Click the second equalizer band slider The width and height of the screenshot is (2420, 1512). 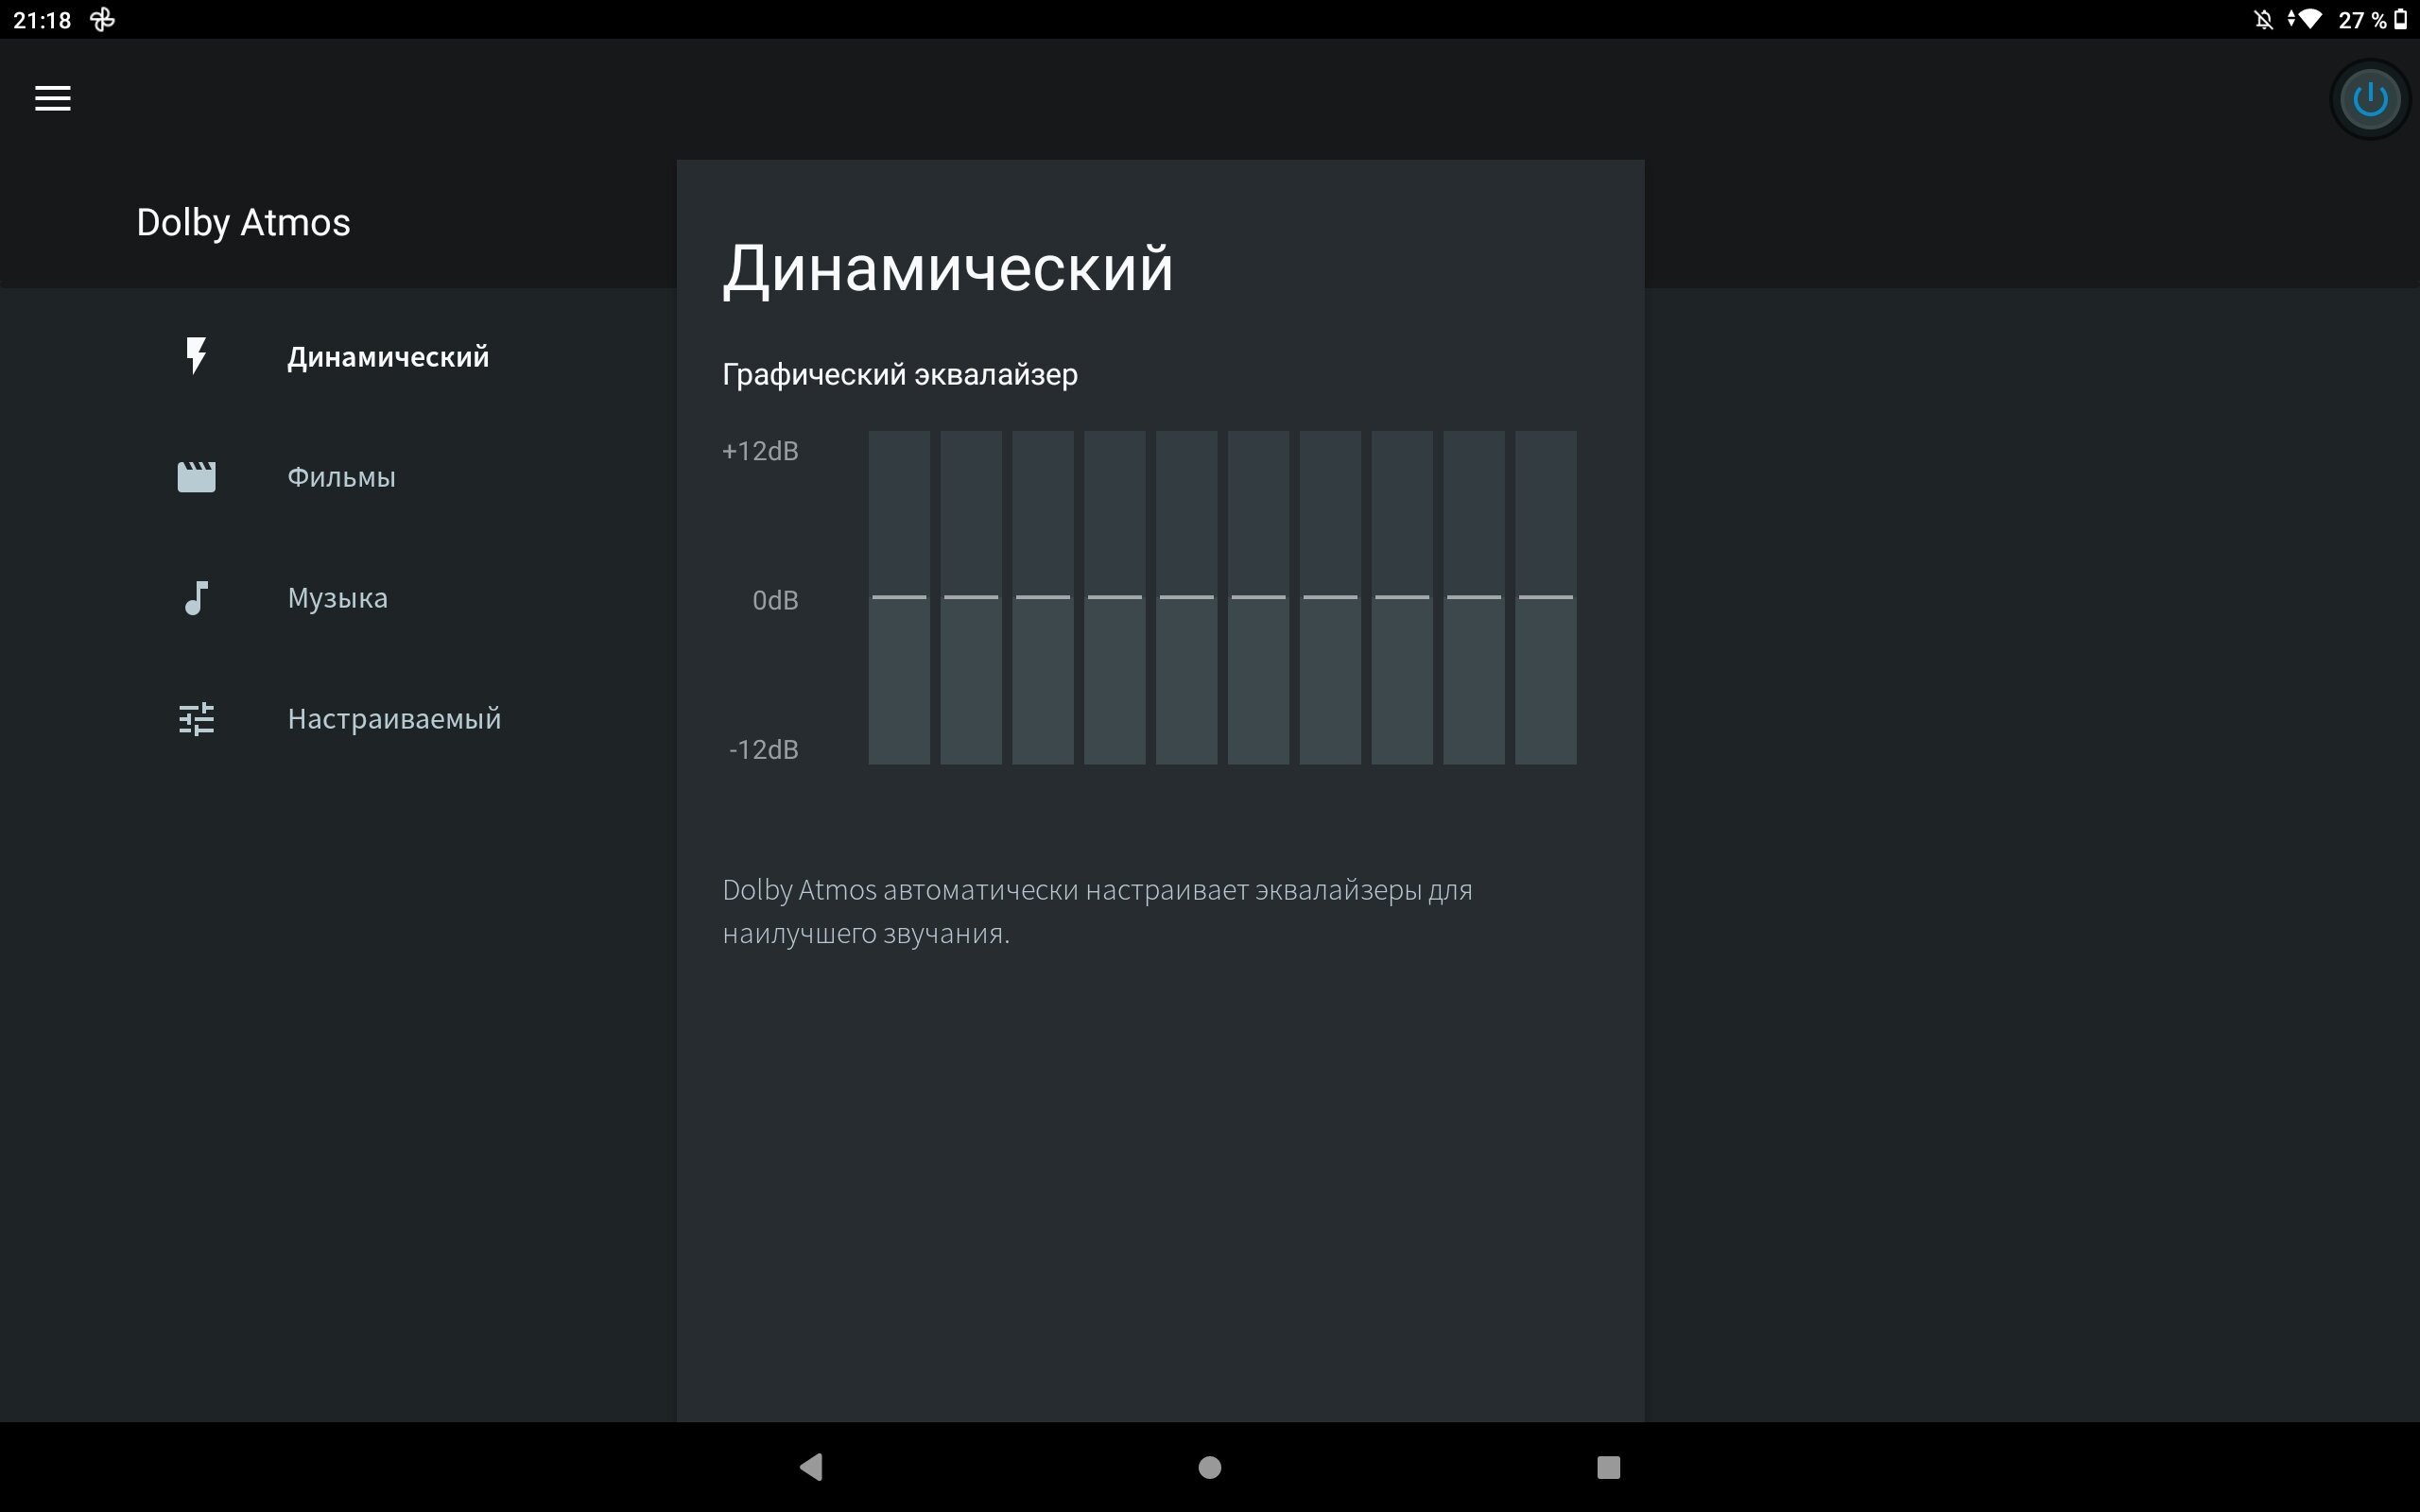tap(971, 598)
